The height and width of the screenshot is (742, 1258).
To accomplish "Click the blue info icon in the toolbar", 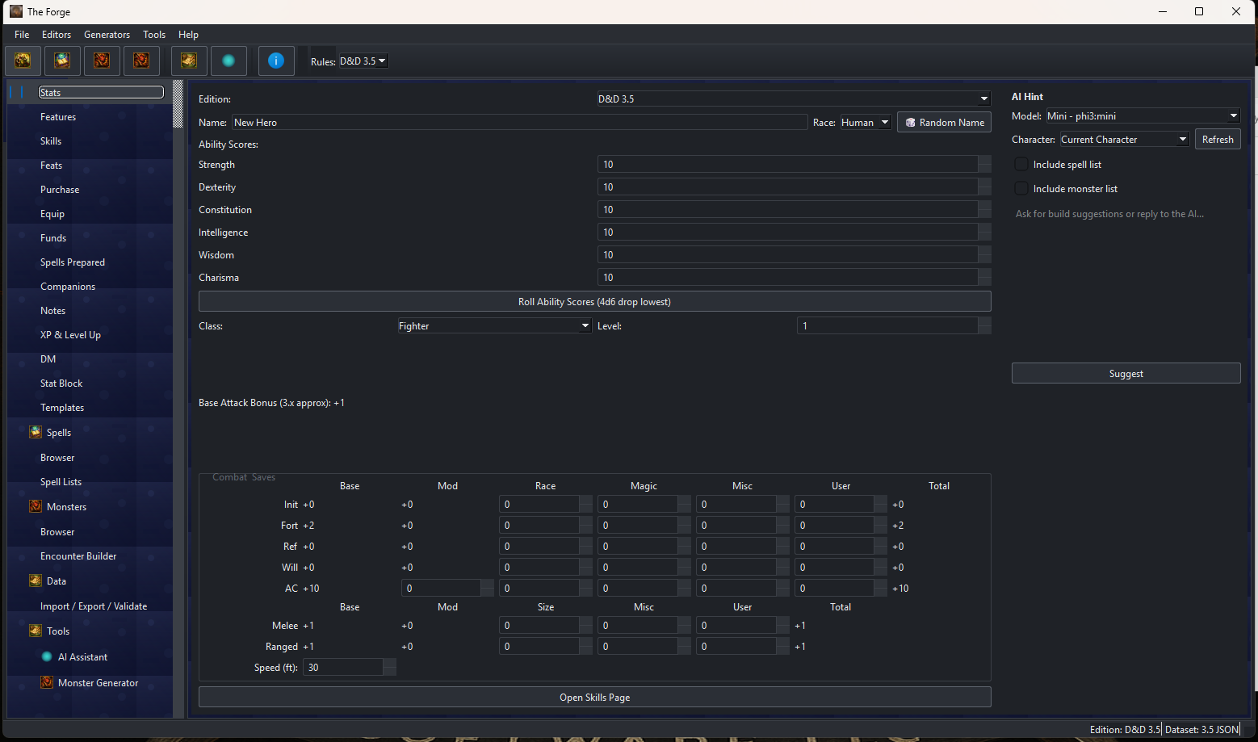I will pyautogui.click(x=276, y=61).
